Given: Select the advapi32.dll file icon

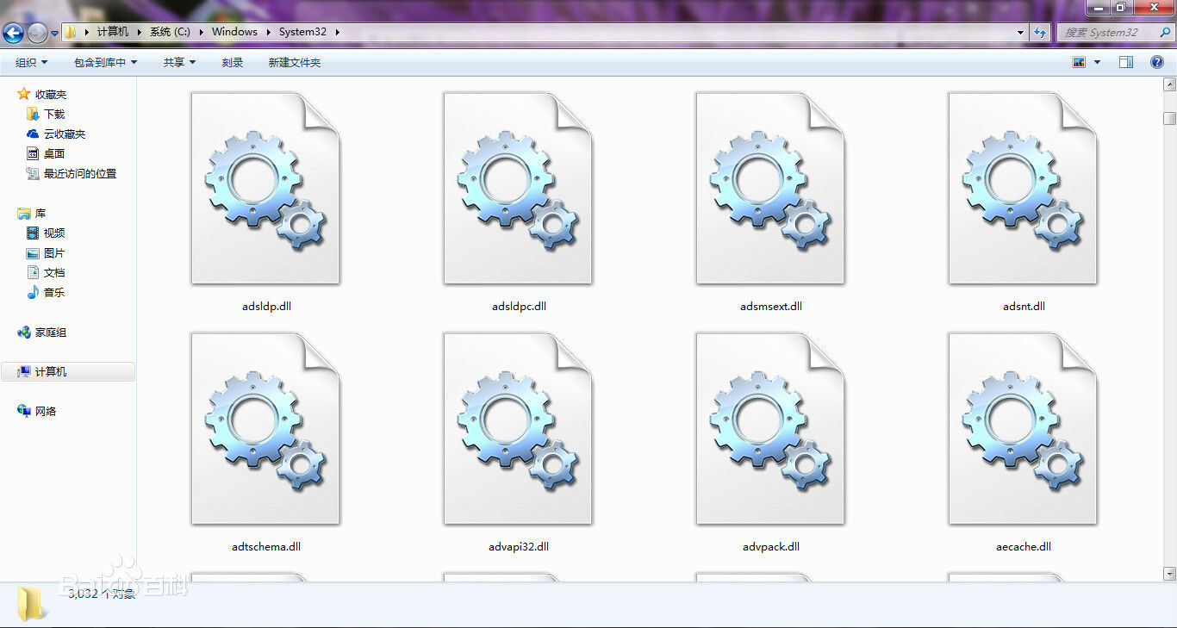Looking at the screenshot, I should point(519,428).
